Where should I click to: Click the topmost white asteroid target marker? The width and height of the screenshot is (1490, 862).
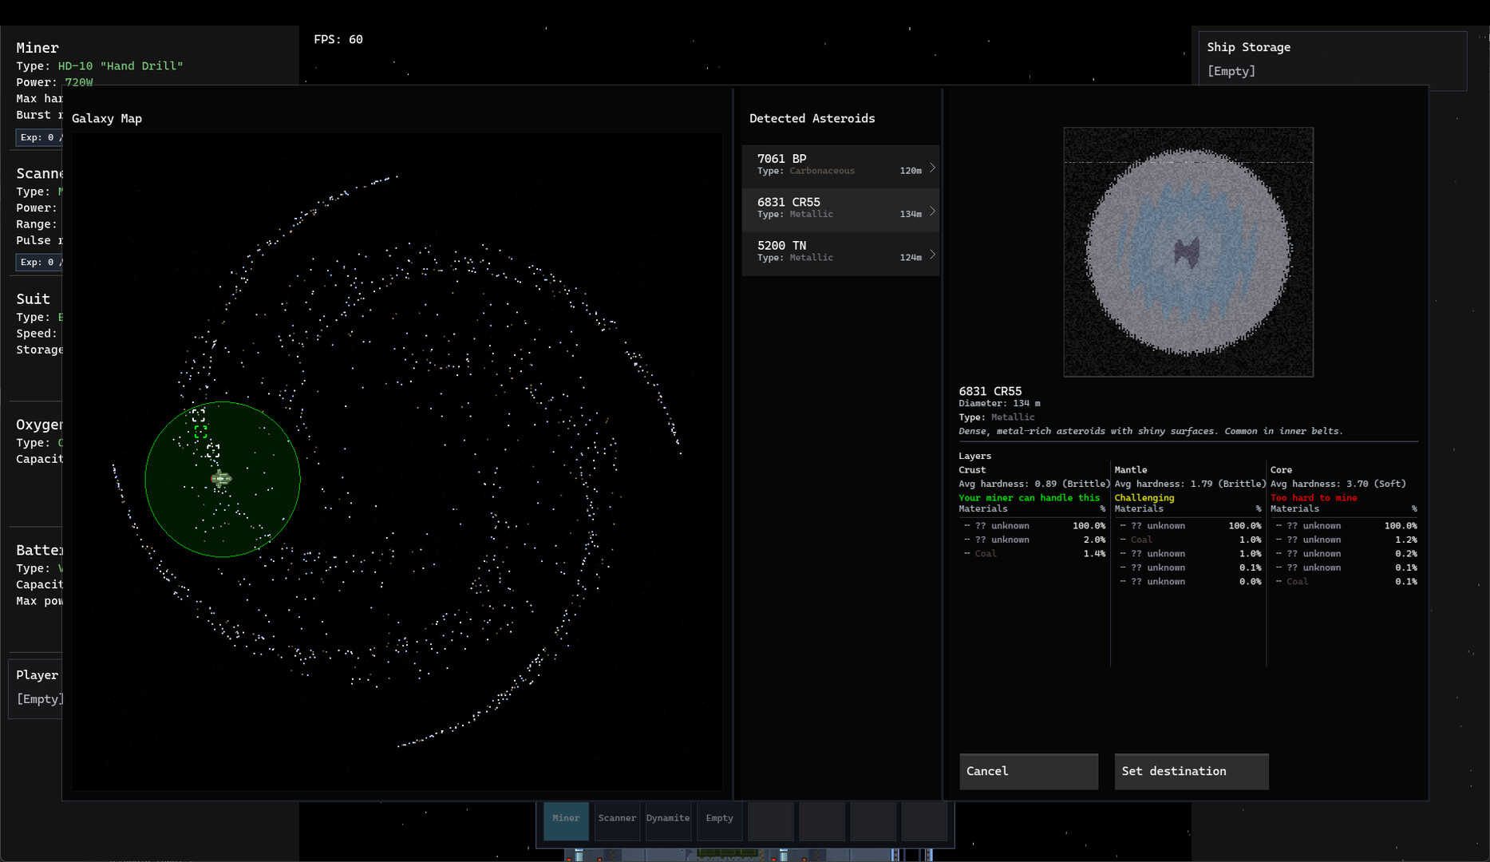198,415
